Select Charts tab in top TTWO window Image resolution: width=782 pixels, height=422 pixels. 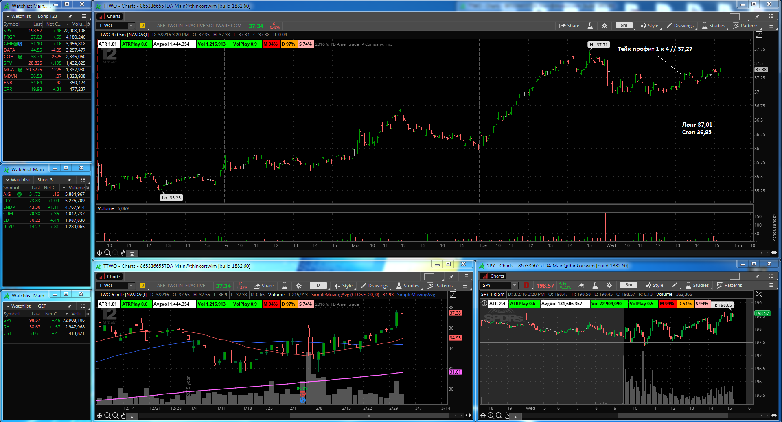[110, 17]
